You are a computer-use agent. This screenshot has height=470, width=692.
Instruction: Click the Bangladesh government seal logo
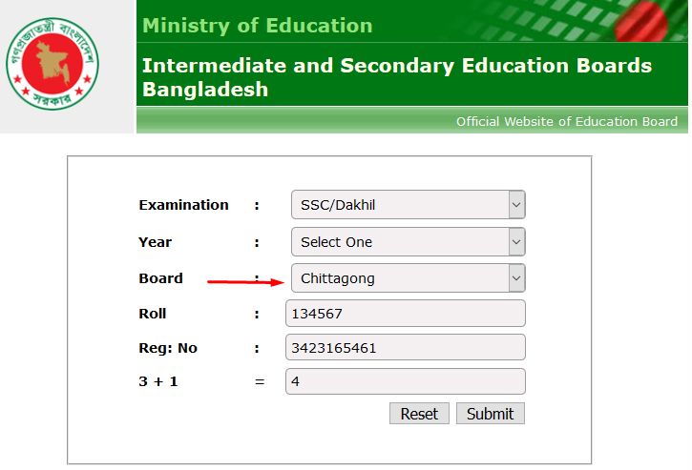click(52, 65)
